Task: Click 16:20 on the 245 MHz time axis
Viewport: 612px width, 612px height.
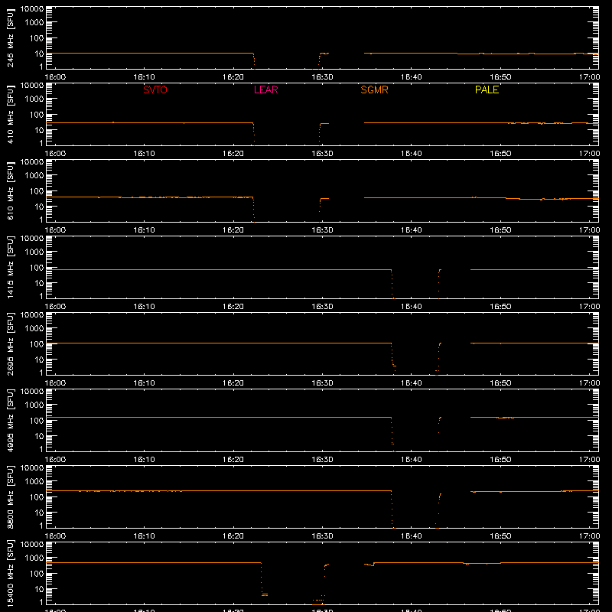Action: 233,77
